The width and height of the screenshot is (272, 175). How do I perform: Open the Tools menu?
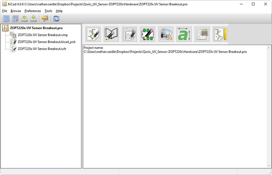(x=48, y=11)
